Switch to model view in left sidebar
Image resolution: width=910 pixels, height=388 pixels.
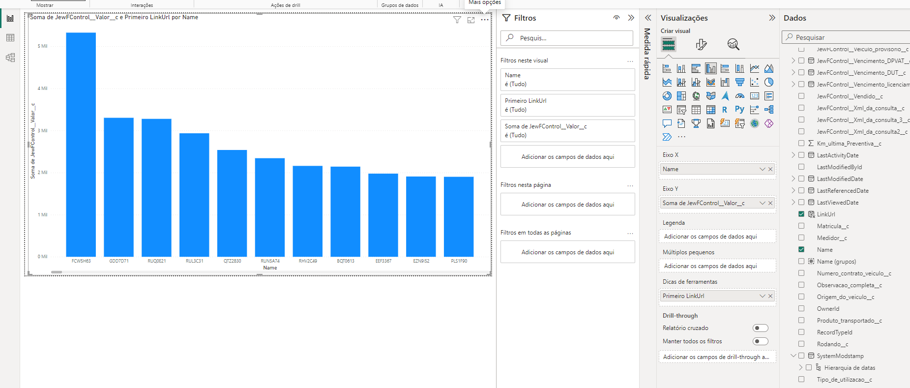pos(10,58)
